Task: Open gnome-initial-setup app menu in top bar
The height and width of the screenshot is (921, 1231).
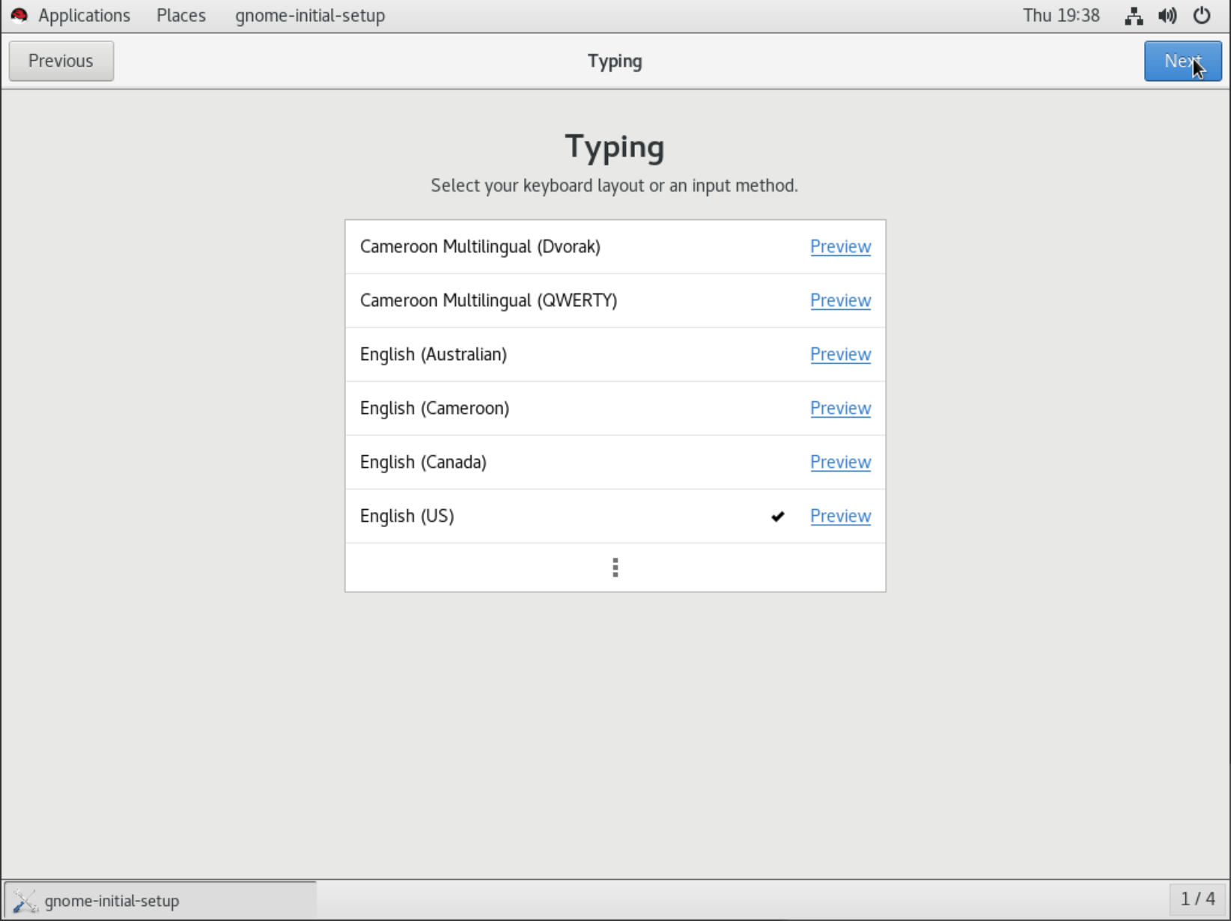Action: click(310, 16)
